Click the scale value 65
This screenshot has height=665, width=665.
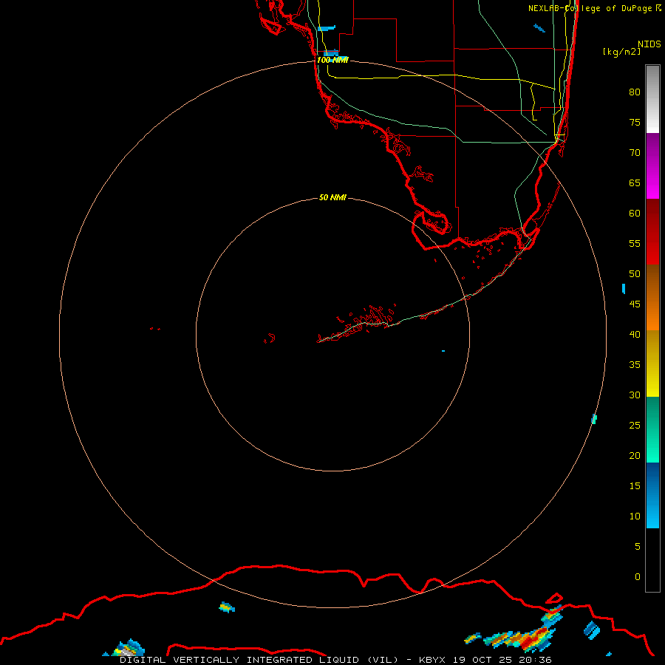pos(635,183)
